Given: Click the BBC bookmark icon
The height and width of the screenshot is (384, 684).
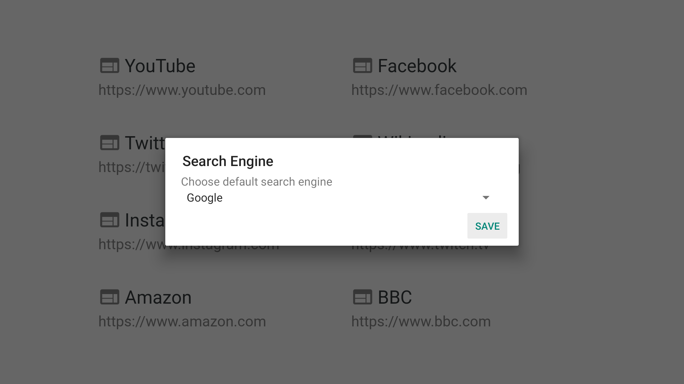Looking at the screenshot, I should [x=362, y=297].
